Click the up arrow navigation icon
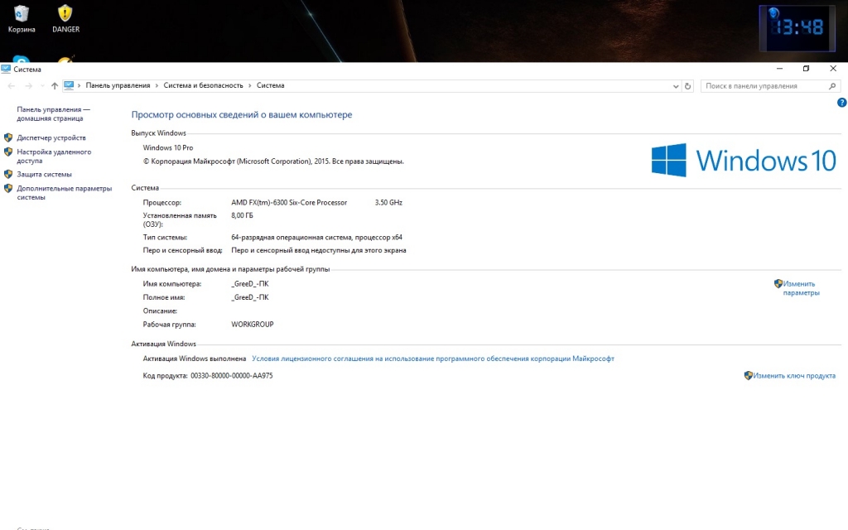The height and width of the screenshot is (530, 848). pos(55,85)
